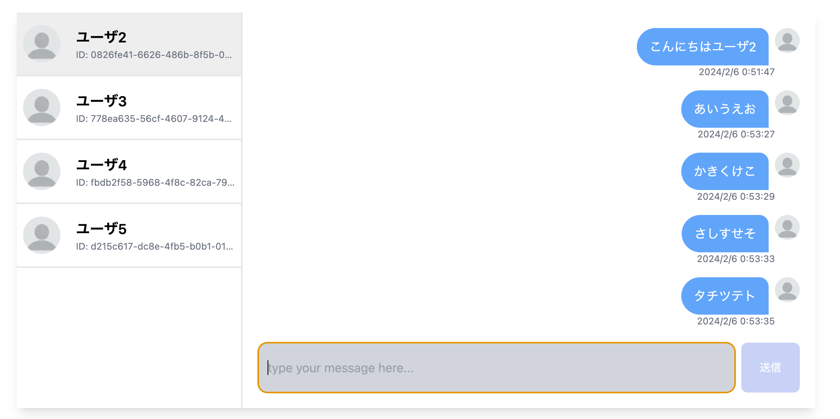840x419 pixels.
Task: Click the タチツテト message bubble
Action: (x=725, y=296)
